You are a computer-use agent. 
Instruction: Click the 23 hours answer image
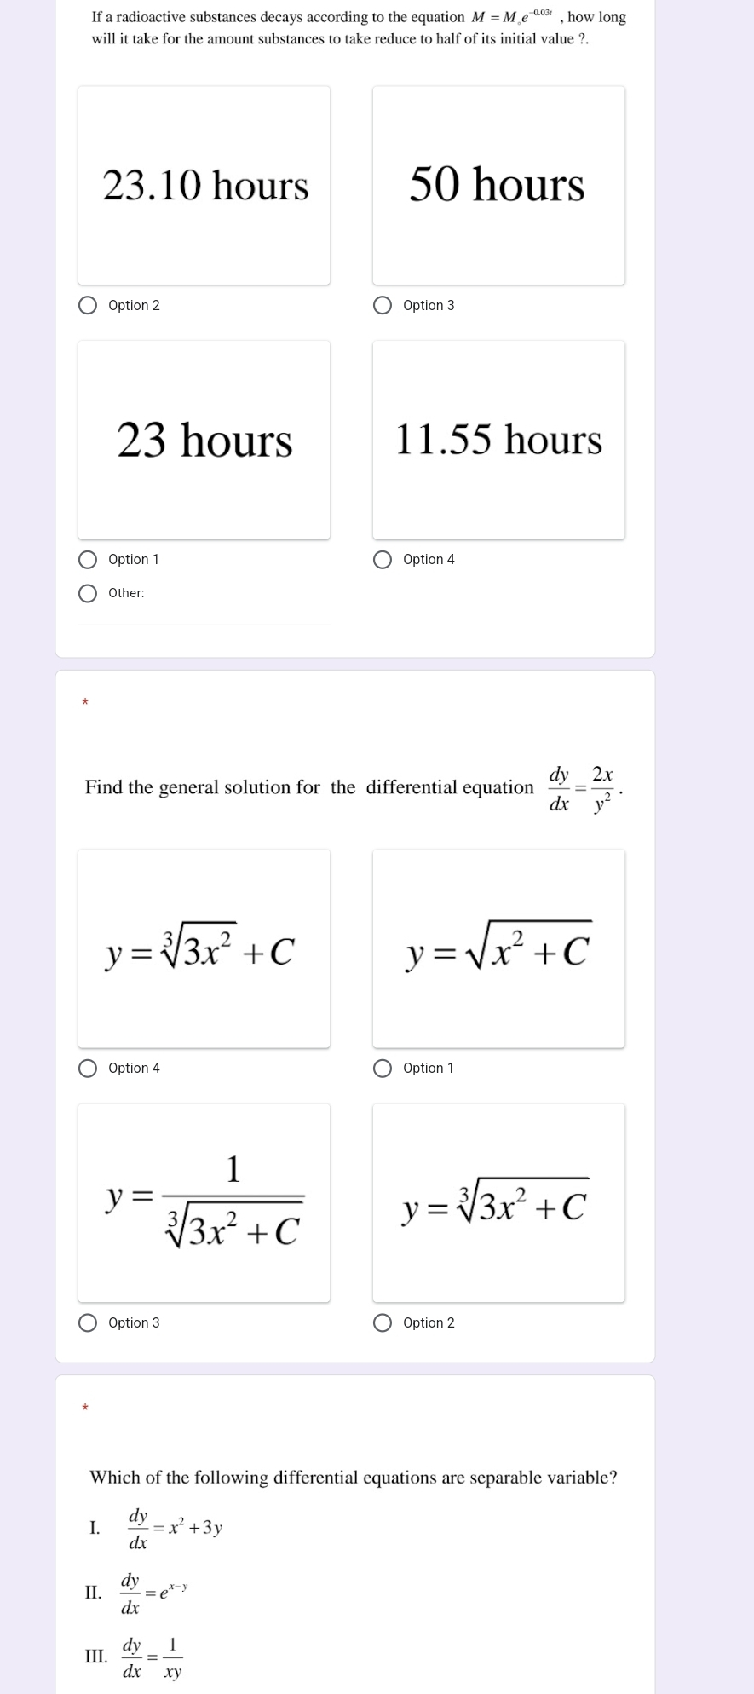point(204,440)
